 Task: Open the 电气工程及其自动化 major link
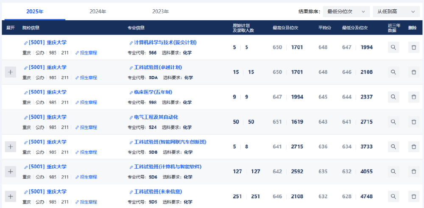[153, 117]
